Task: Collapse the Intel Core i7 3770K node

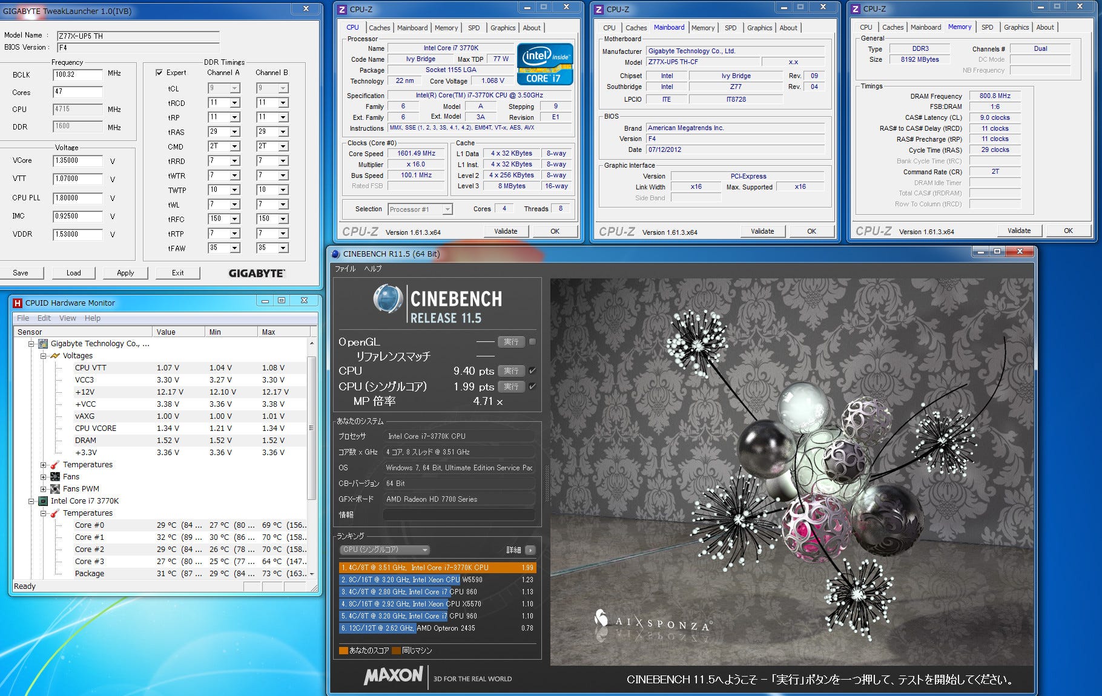Action: tap(31, 501)
